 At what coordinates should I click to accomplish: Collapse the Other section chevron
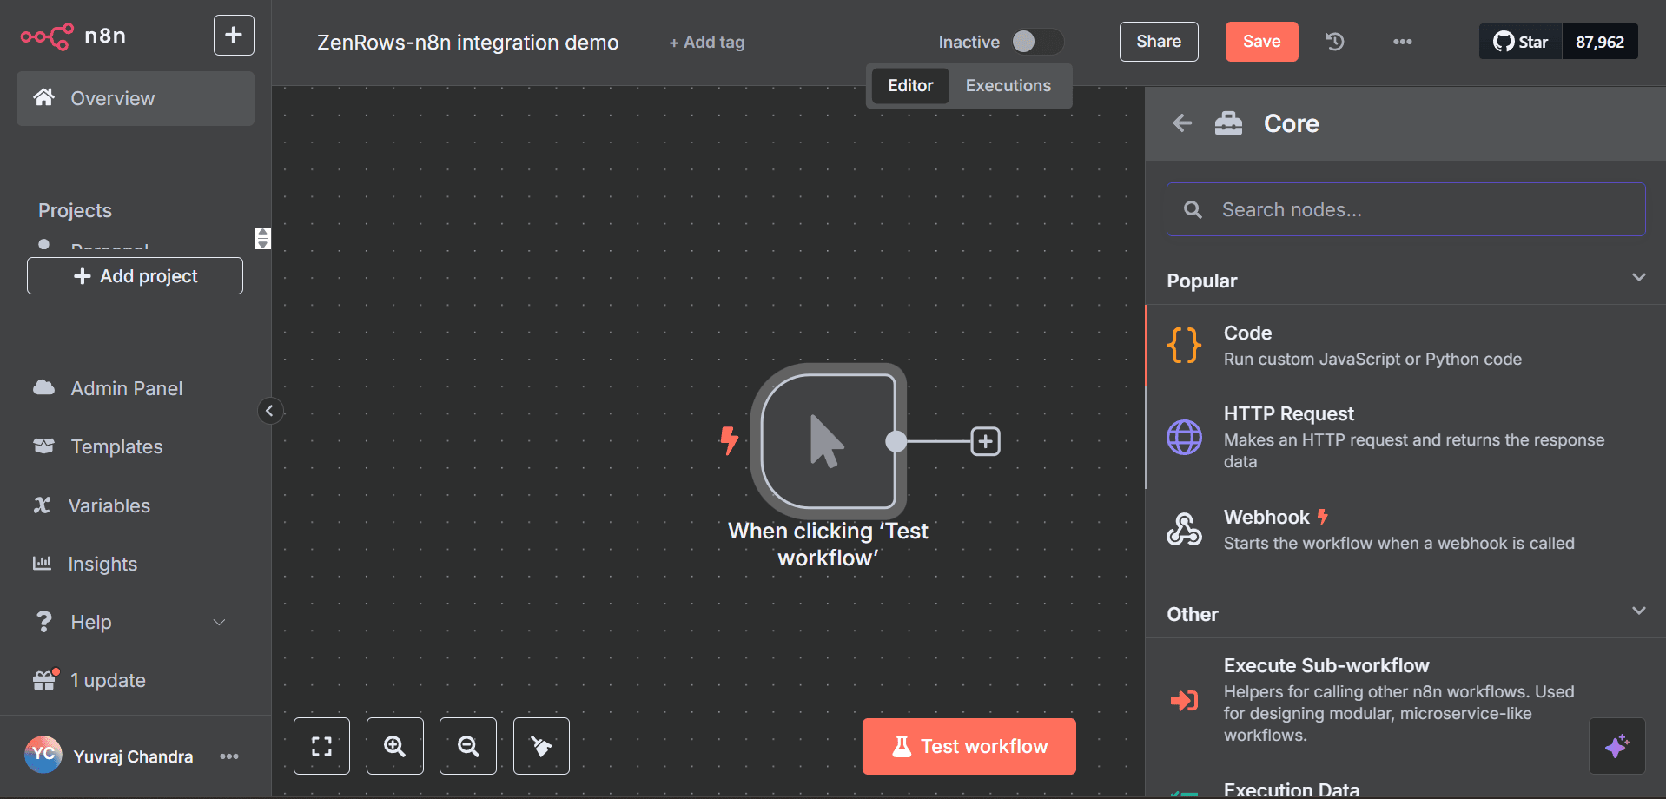(x=1639, y=611)
